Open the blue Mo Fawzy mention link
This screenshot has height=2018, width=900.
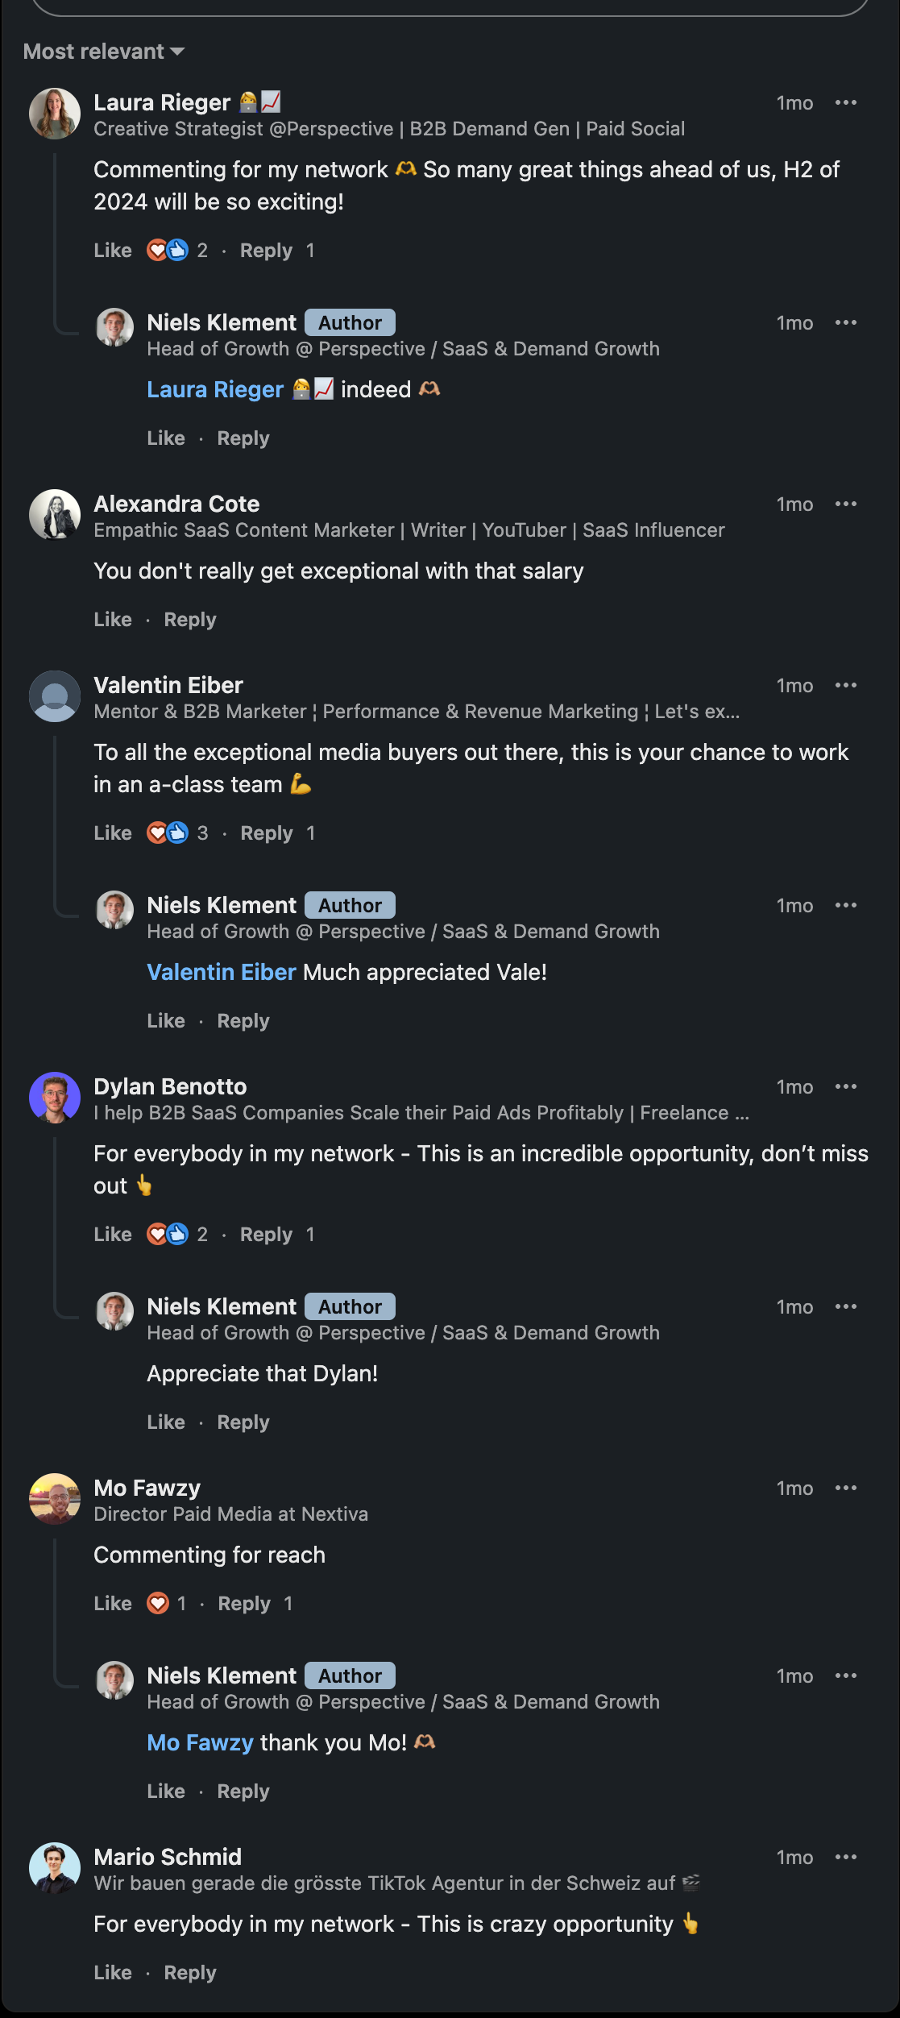pos(200,1743)
